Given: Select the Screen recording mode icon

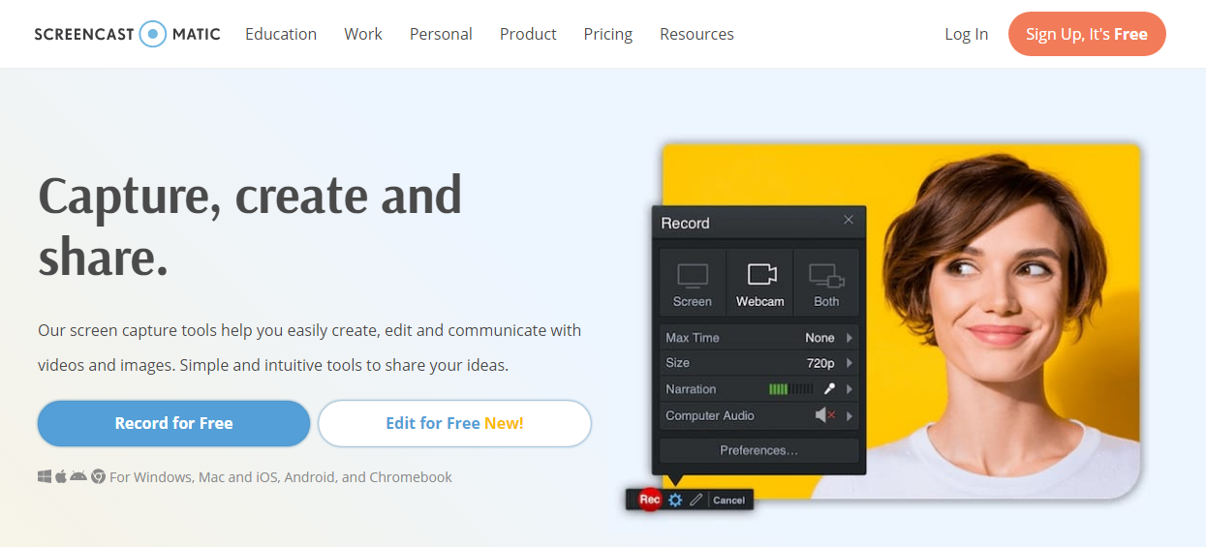Looking at the screenshot, I should tap(692, 283).
